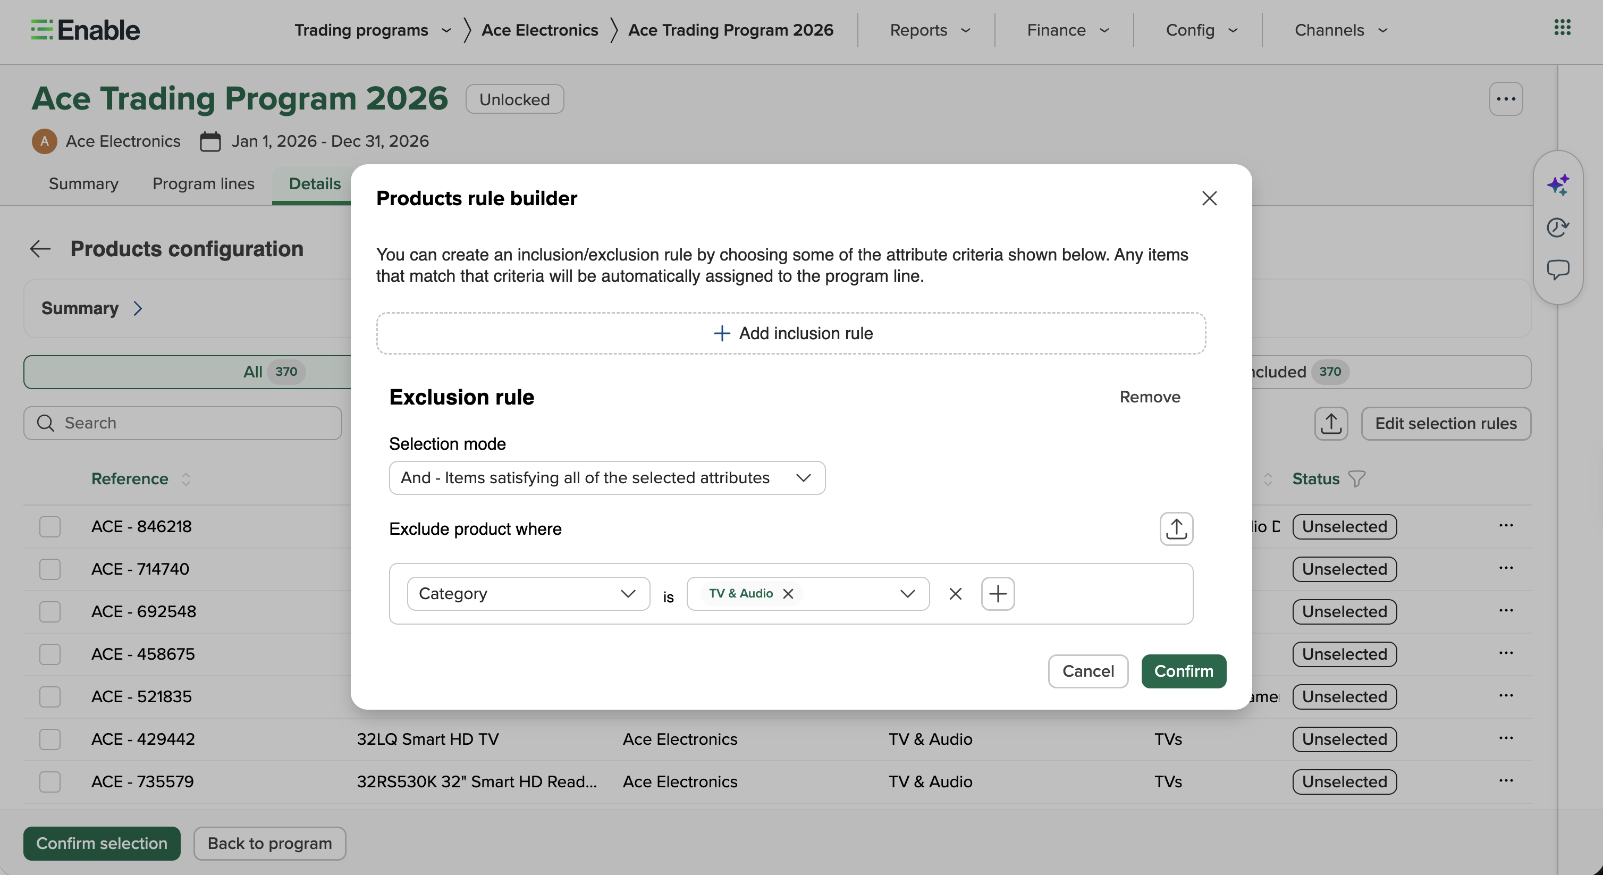
Task: Open the Finance dropdown menu
Action: coord(1068,30)
